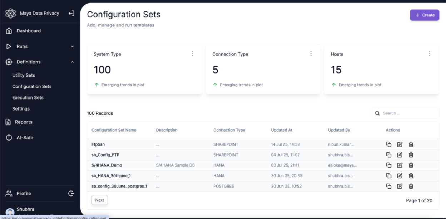Screen dimensions: 446x219
Task: Click the edit icon for sb_Config_FTP row
Action: tap(400, 155)
